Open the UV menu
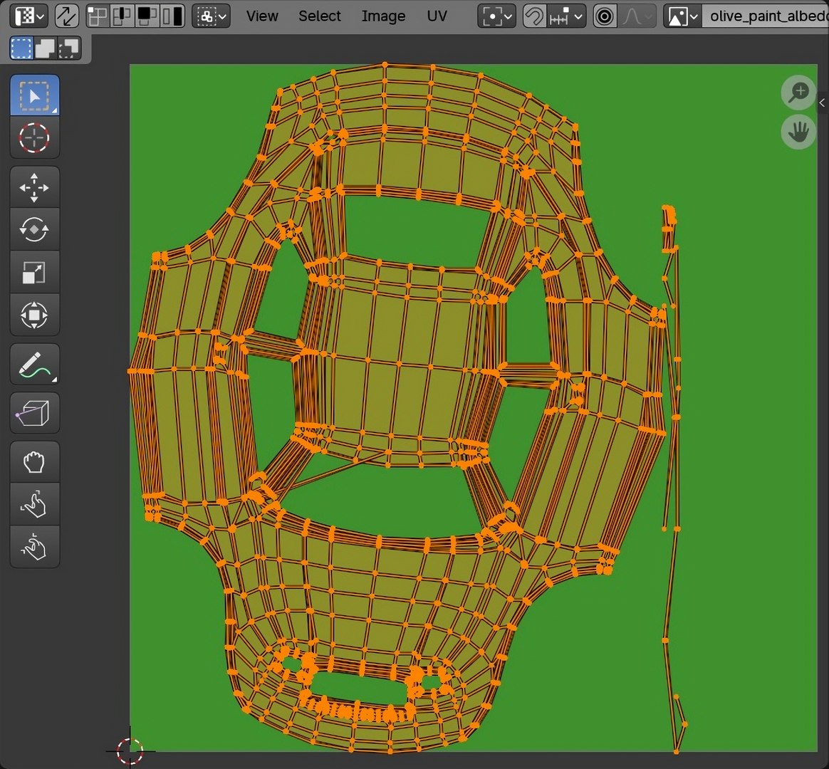 coord(437,16)
